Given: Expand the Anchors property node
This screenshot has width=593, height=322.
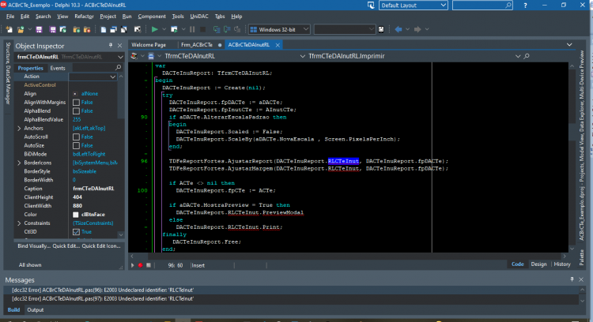Looking at the screenshot, I should [19, 129].
